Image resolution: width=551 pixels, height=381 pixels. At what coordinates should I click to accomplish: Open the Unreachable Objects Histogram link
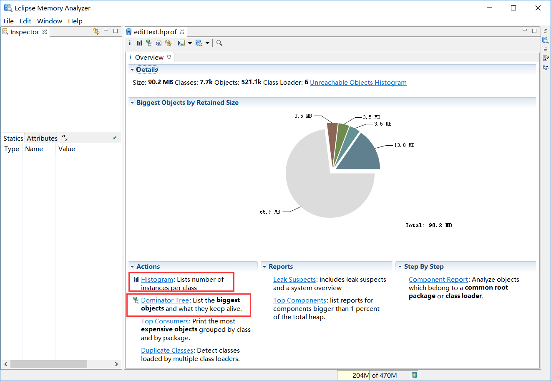coord(358,82)
